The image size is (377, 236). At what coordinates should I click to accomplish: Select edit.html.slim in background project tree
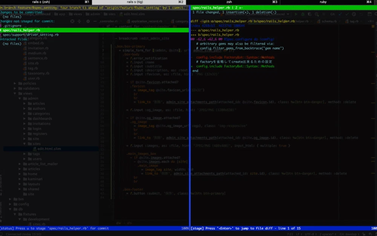tap(49, 149)
